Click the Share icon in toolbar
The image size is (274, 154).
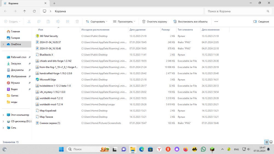tap(67, 21)
